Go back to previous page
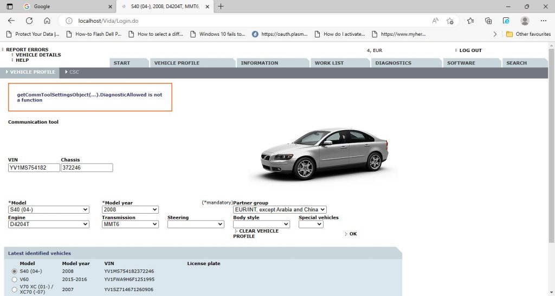Viewport: 555px width, 296px height. 11,21
